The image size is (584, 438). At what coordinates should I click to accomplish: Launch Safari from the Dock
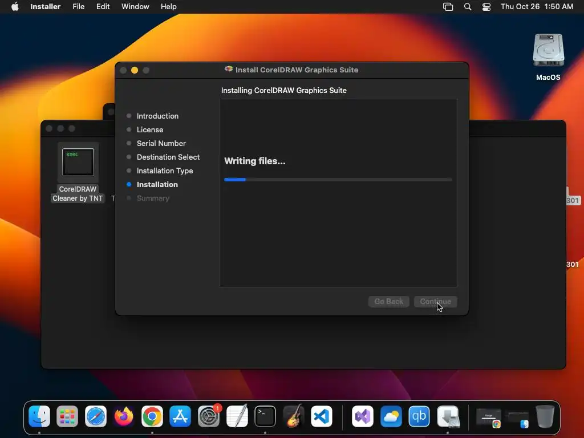pos(96,416)
